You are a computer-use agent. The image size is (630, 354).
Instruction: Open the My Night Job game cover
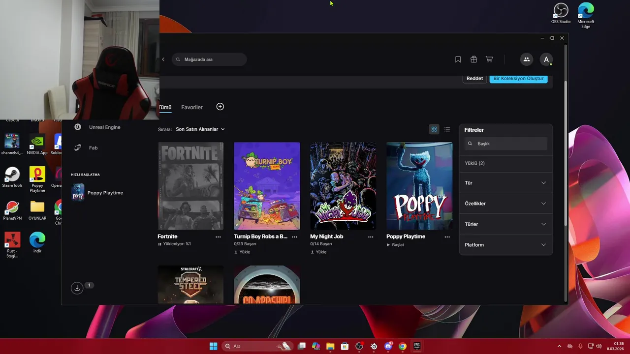coord(343,186)
